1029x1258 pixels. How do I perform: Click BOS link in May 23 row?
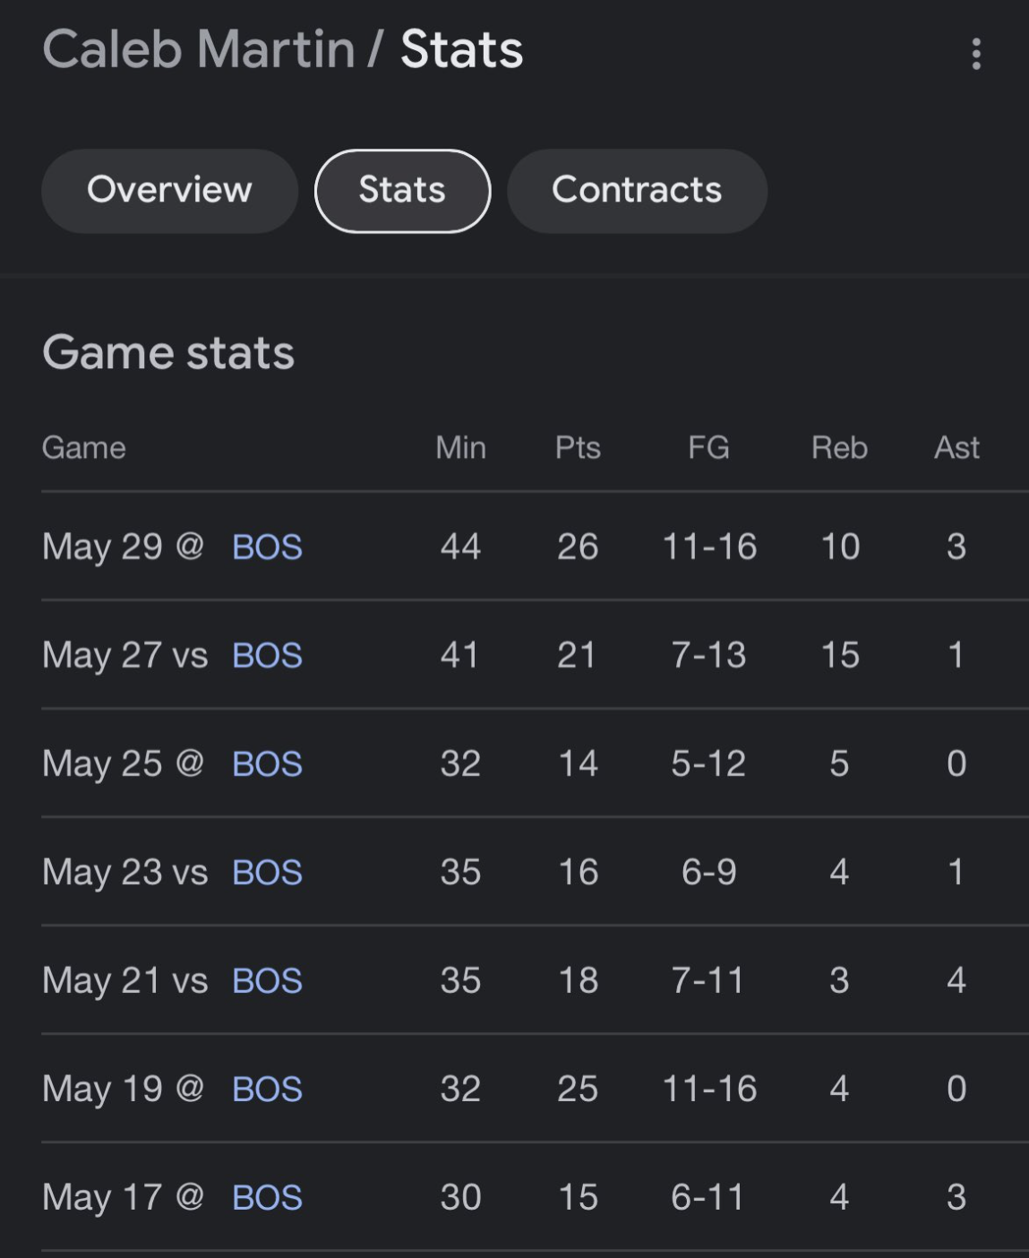pos(267,872)
